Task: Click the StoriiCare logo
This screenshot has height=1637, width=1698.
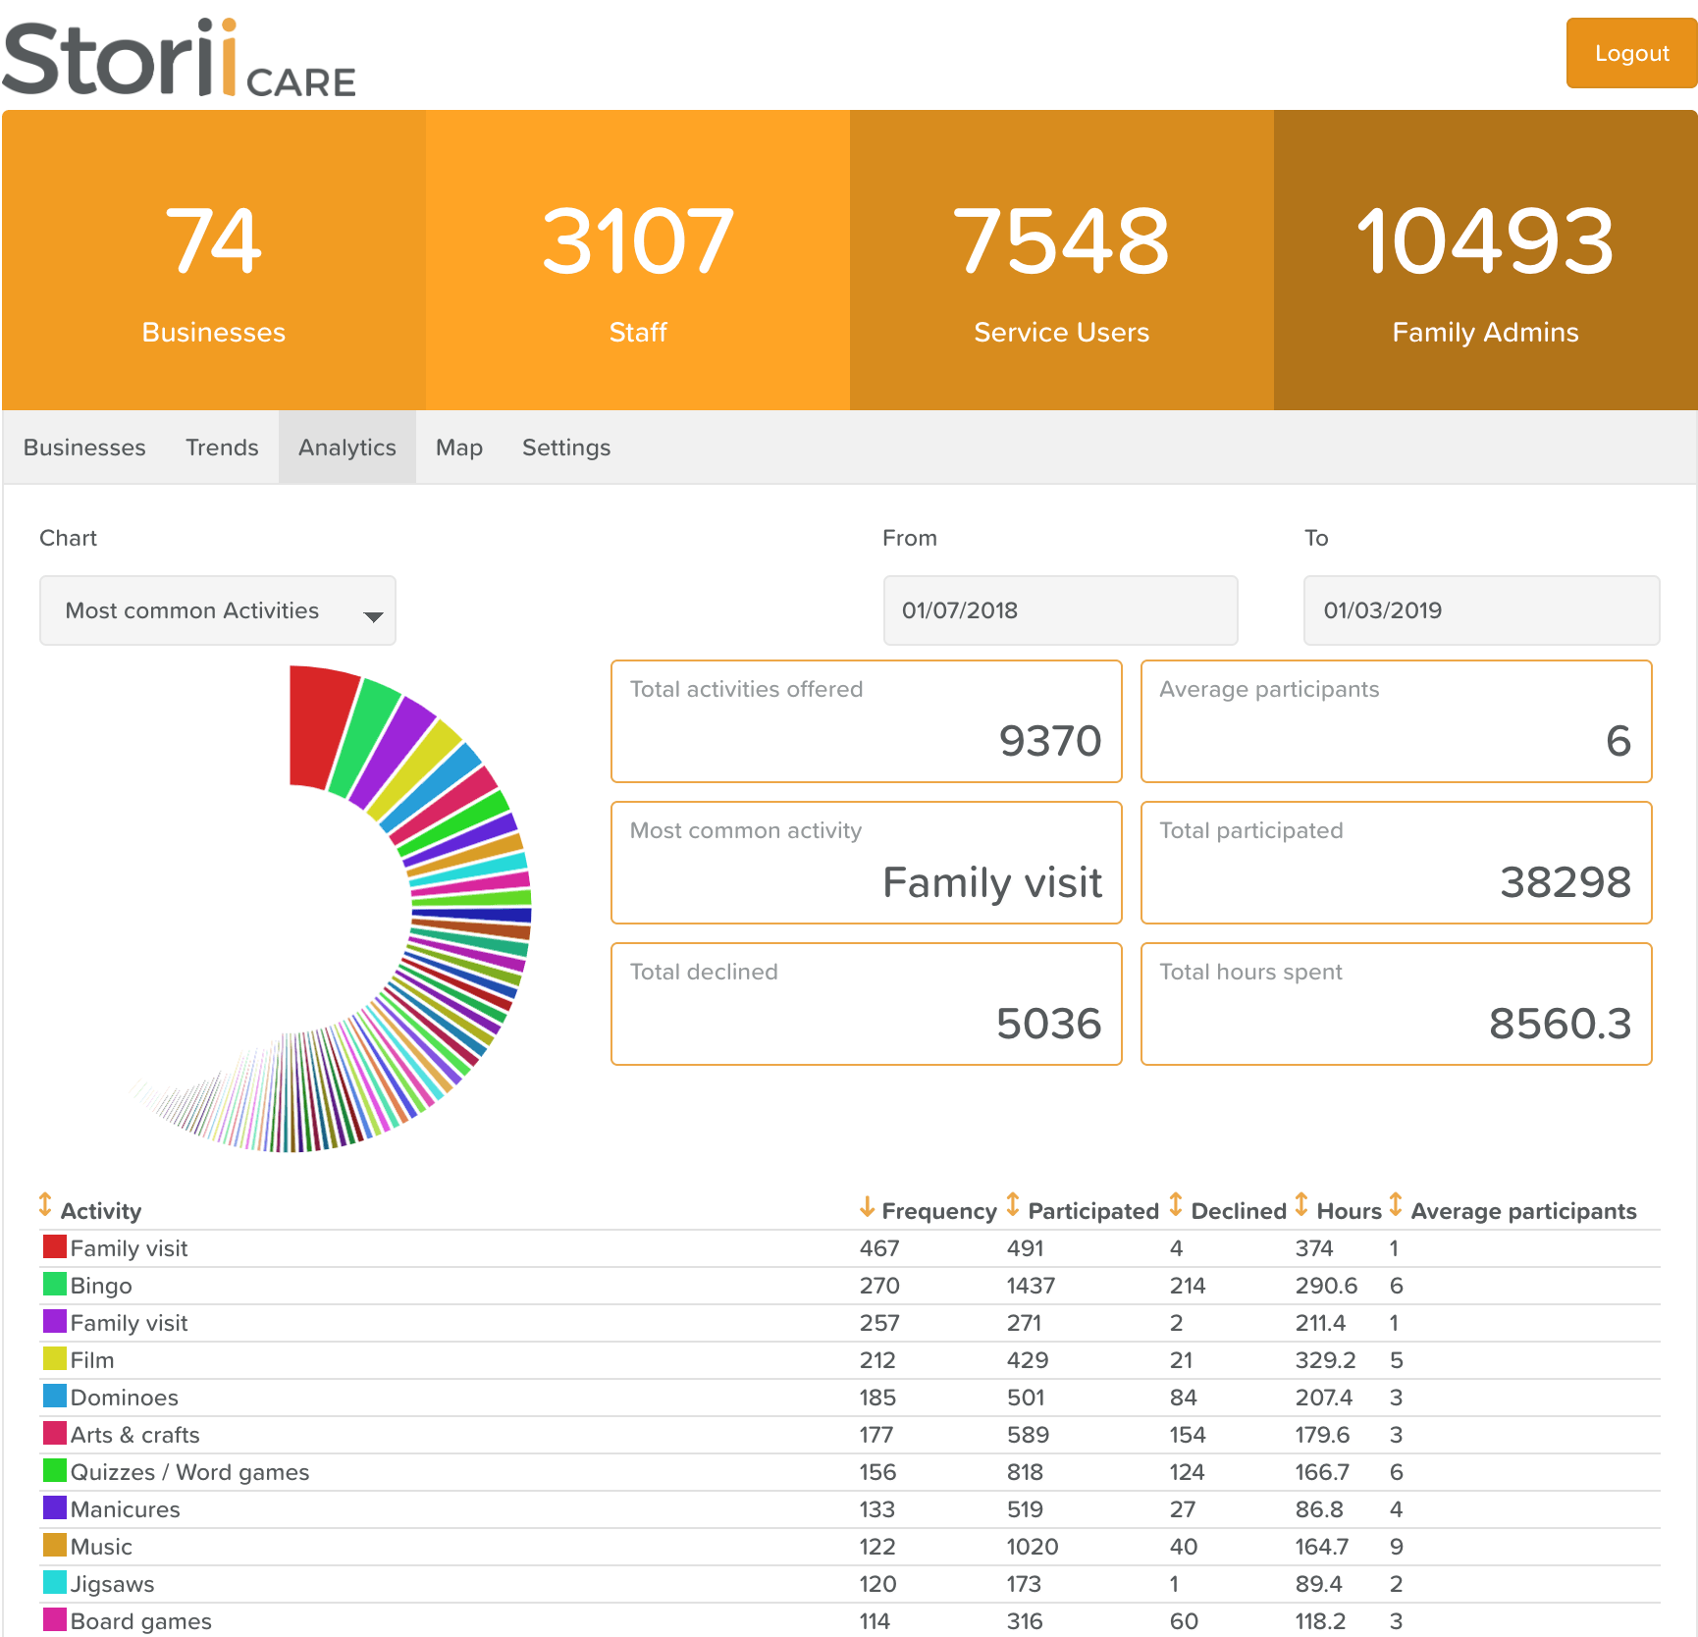Action: [x=179, y=57]
